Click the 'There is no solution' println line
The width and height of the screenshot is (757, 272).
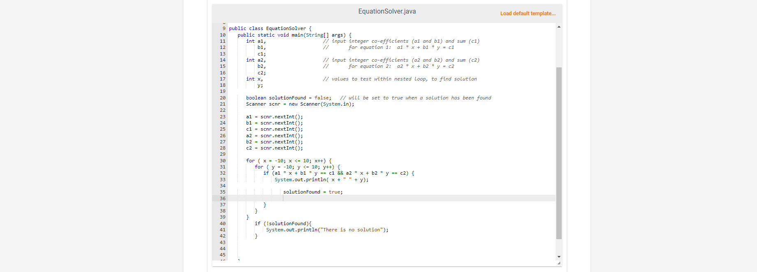point(327,230)
